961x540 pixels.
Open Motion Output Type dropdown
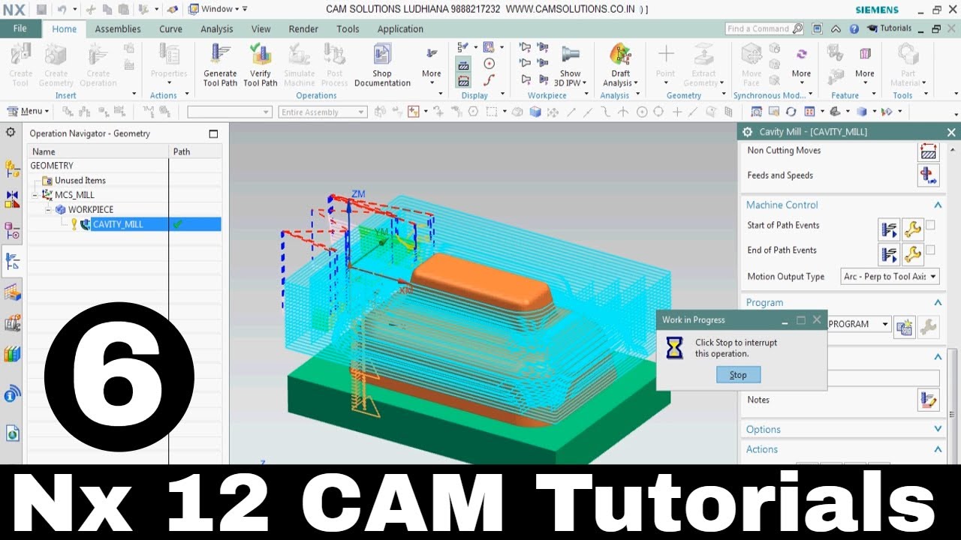pos(890,277)
